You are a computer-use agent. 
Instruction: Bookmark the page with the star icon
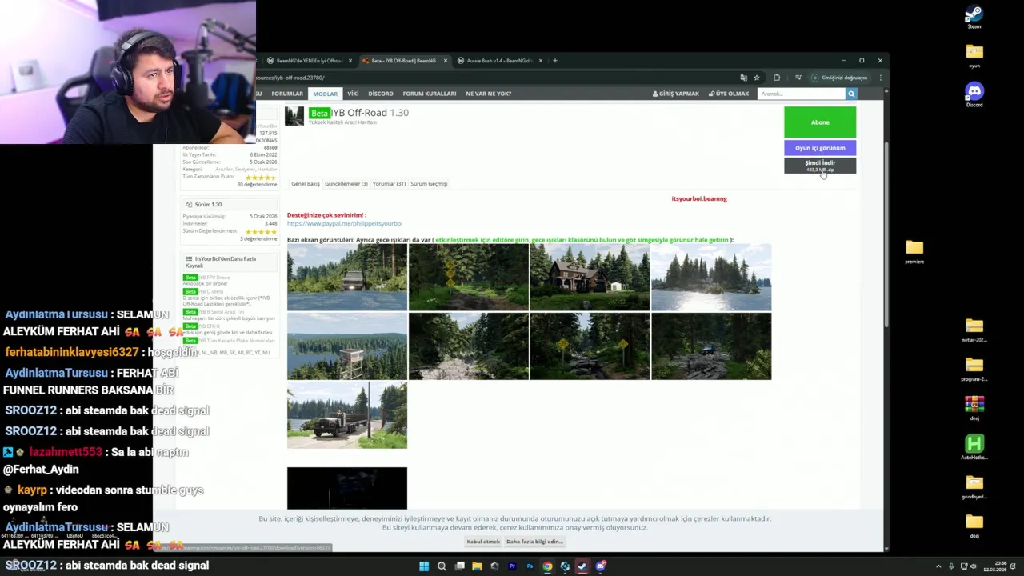click(756, 78)
